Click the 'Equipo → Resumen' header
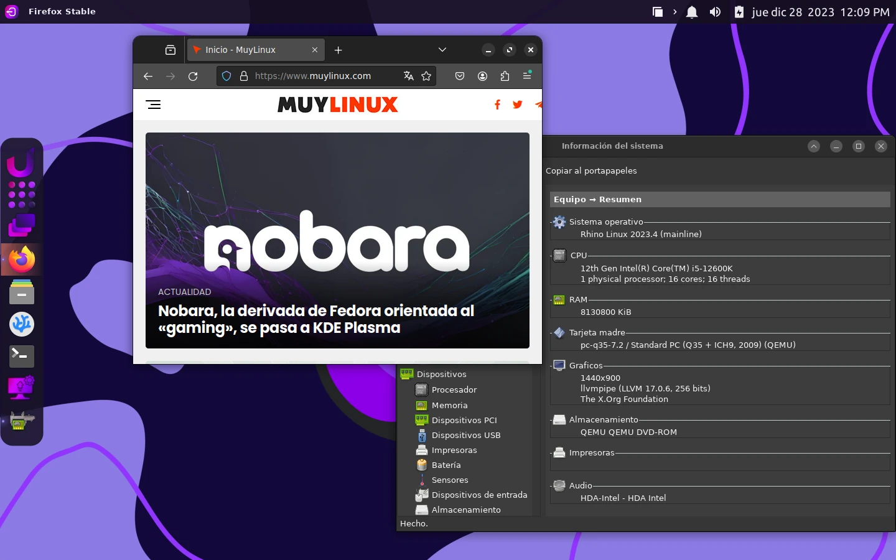 (x=720, y=199)
